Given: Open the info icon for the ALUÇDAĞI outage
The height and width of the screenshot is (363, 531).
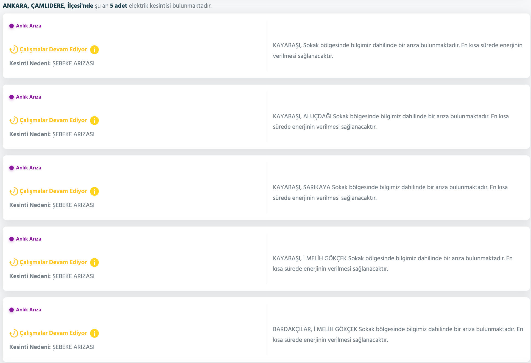Looking at the screenshot, I should [x=94, y=121].
